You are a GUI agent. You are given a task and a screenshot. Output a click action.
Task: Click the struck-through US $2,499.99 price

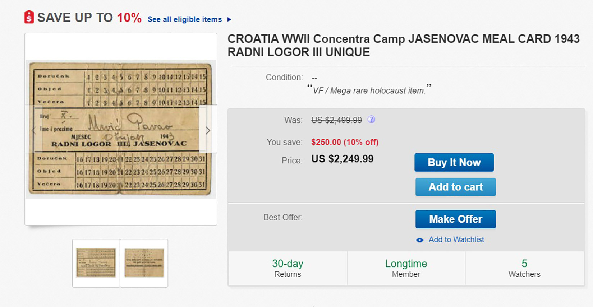tap(336, 120)
